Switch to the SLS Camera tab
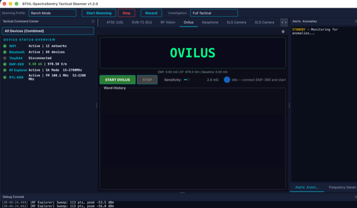 pos(236,22)
